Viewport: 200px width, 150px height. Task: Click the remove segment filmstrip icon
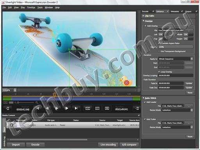[x=107, y=108]
